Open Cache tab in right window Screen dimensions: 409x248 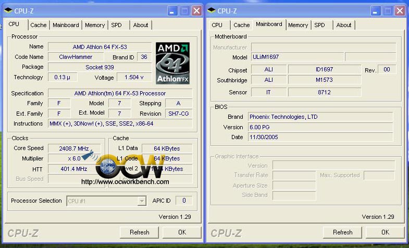click(x=242, y=25)
